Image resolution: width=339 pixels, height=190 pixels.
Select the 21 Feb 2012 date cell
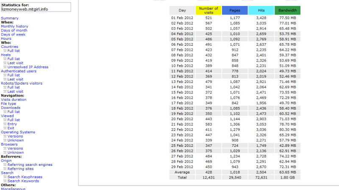coord(182,124)
